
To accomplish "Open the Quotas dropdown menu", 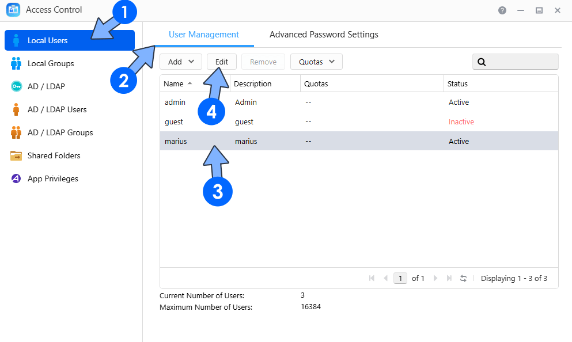I will (x=316, y=62).
